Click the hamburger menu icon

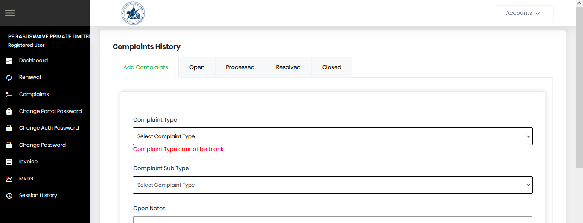coord(10,13)
